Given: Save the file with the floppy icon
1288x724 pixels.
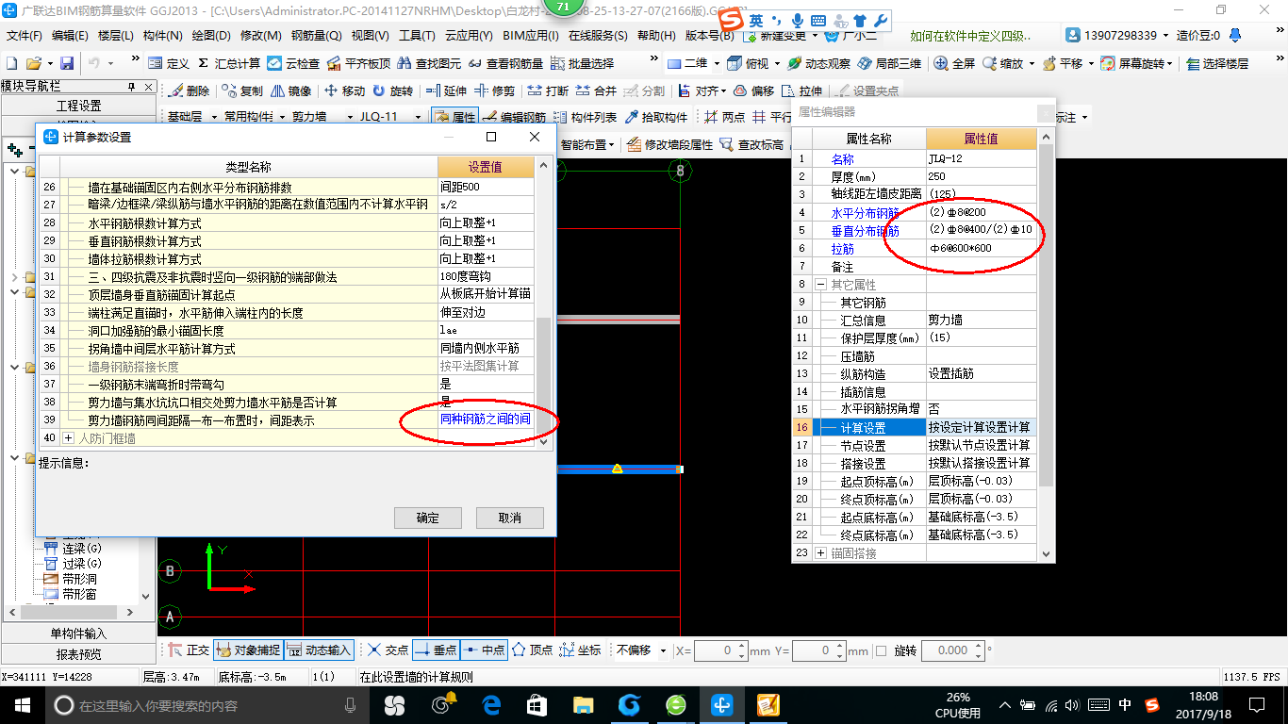Looking at the screenshot, I should pos(67,63).
